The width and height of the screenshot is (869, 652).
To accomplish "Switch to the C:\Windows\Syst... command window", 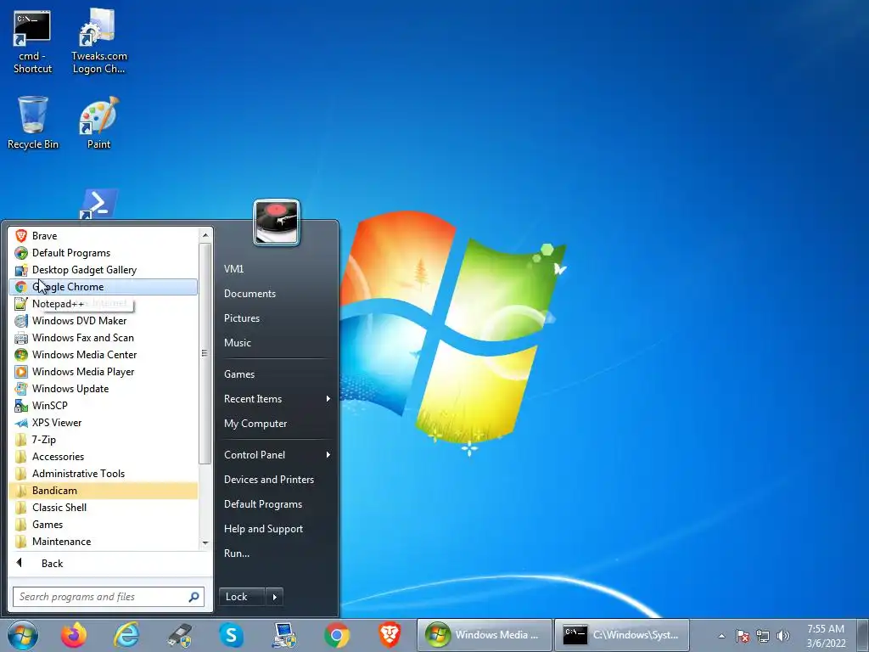I will click(x=622, y=635).
